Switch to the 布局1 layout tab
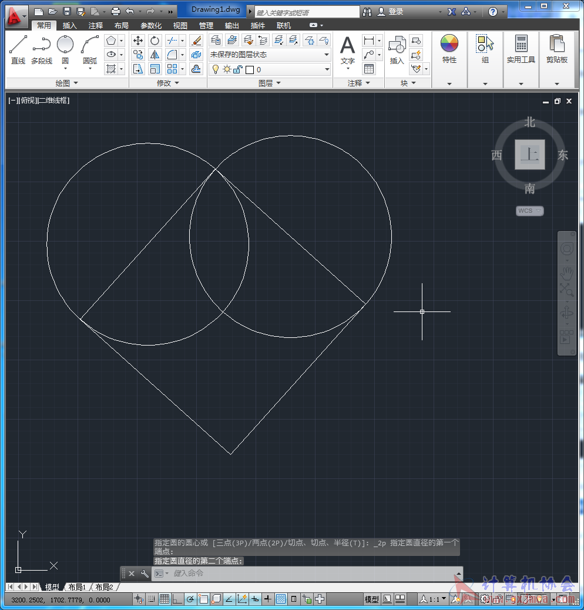This screenshot has width=584, height=610. (x=76, y=586)
